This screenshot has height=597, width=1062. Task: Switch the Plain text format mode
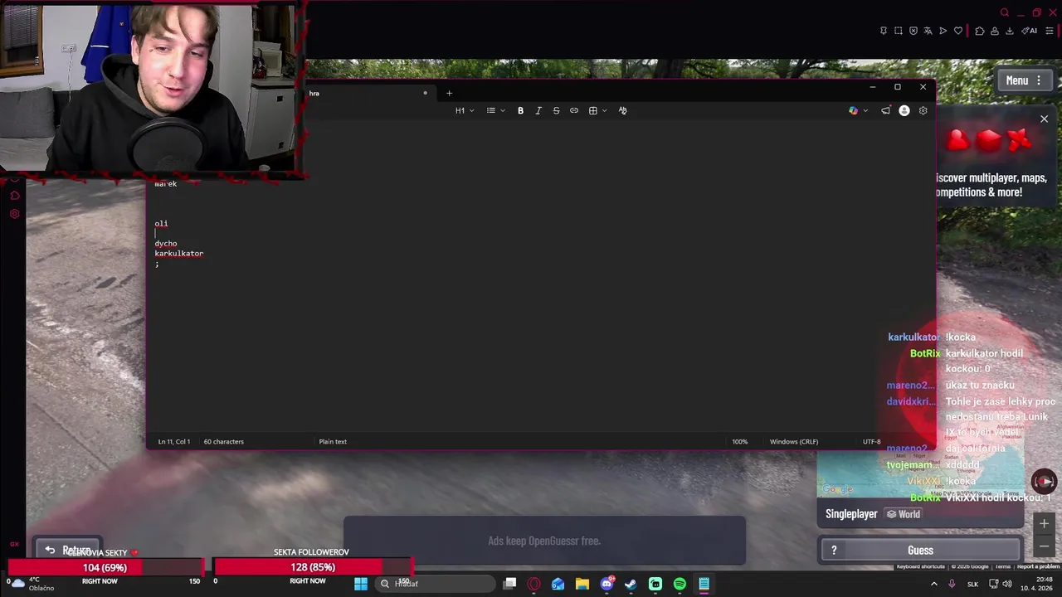pos(333,442)
